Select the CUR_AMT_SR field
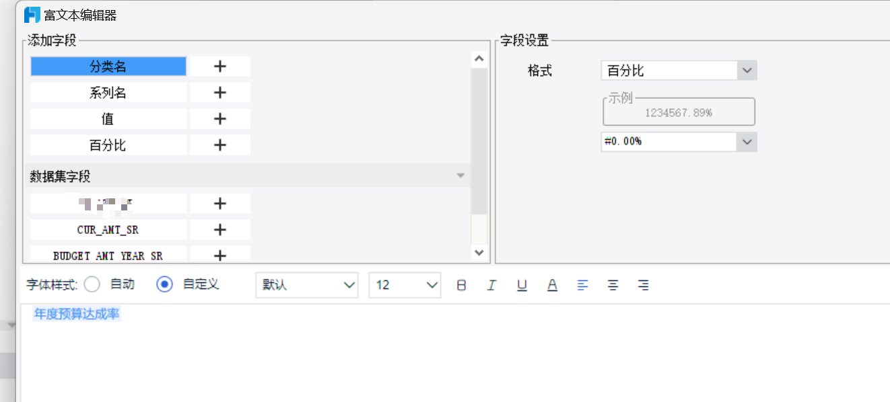This screenshot has height=402, width=890. 108,230
